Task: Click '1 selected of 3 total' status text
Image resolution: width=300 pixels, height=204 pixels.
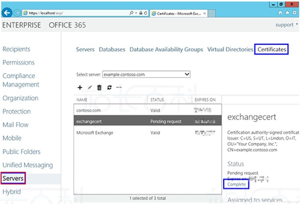Action: coord(147,198)
